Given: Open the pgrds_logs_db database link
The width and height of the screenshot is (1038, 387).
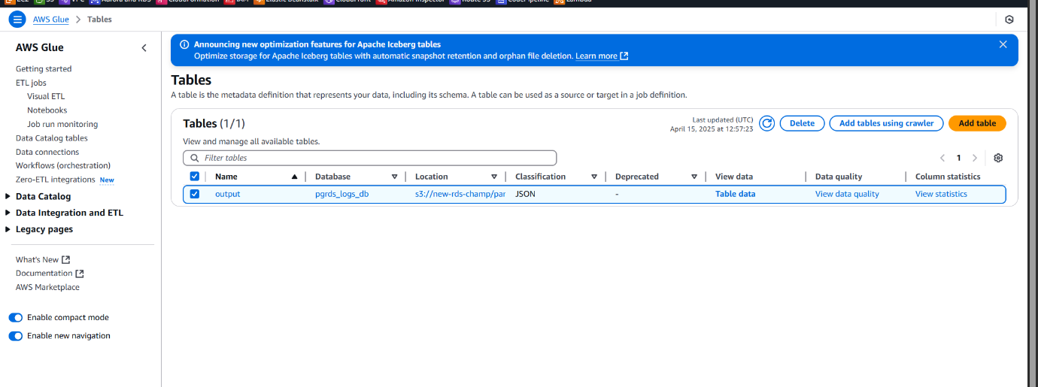Looking at the screenshot, I should coord(341,194).
